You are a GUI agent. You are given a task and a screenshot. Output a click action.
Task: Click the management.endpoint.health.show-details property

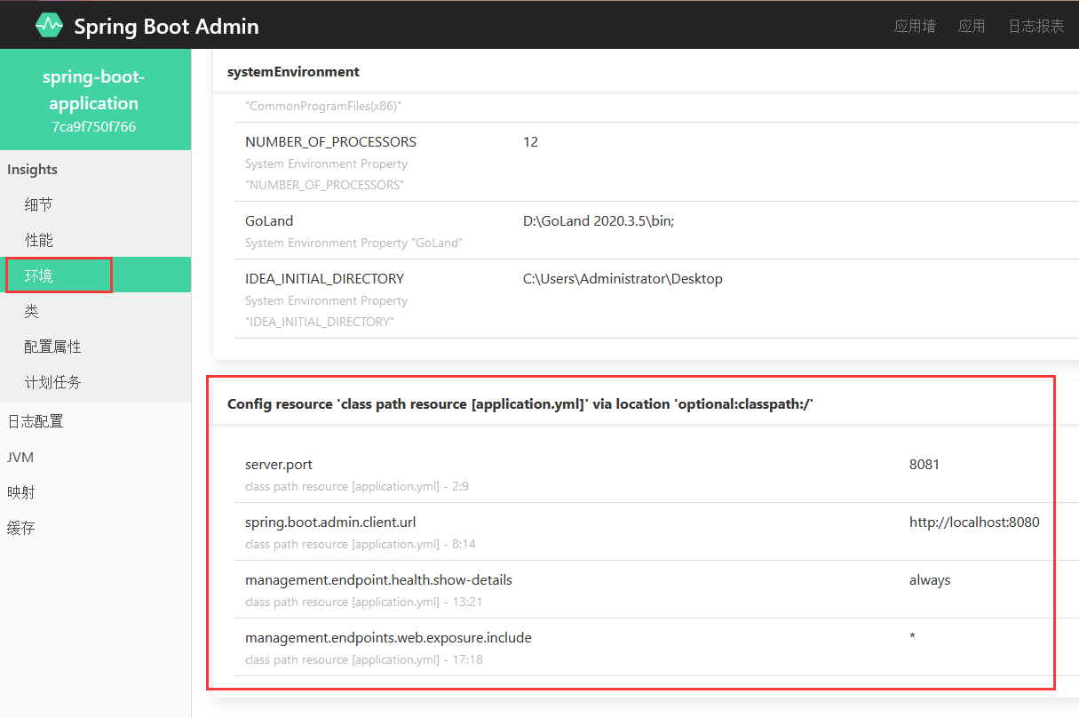[x=378, y=580]
